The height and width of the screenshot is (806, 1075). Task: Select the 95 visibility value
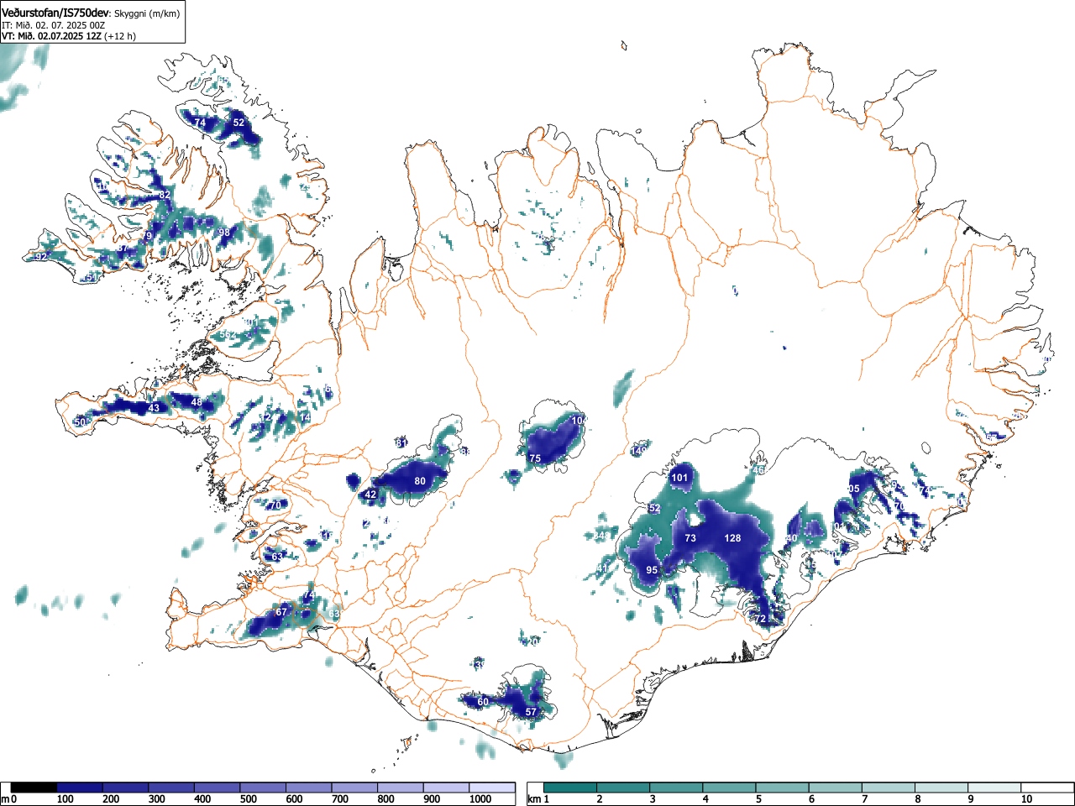coord(652,570)
